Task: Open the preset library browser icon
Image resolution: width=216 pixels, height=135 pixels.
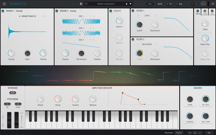Action: coord(81,4)
